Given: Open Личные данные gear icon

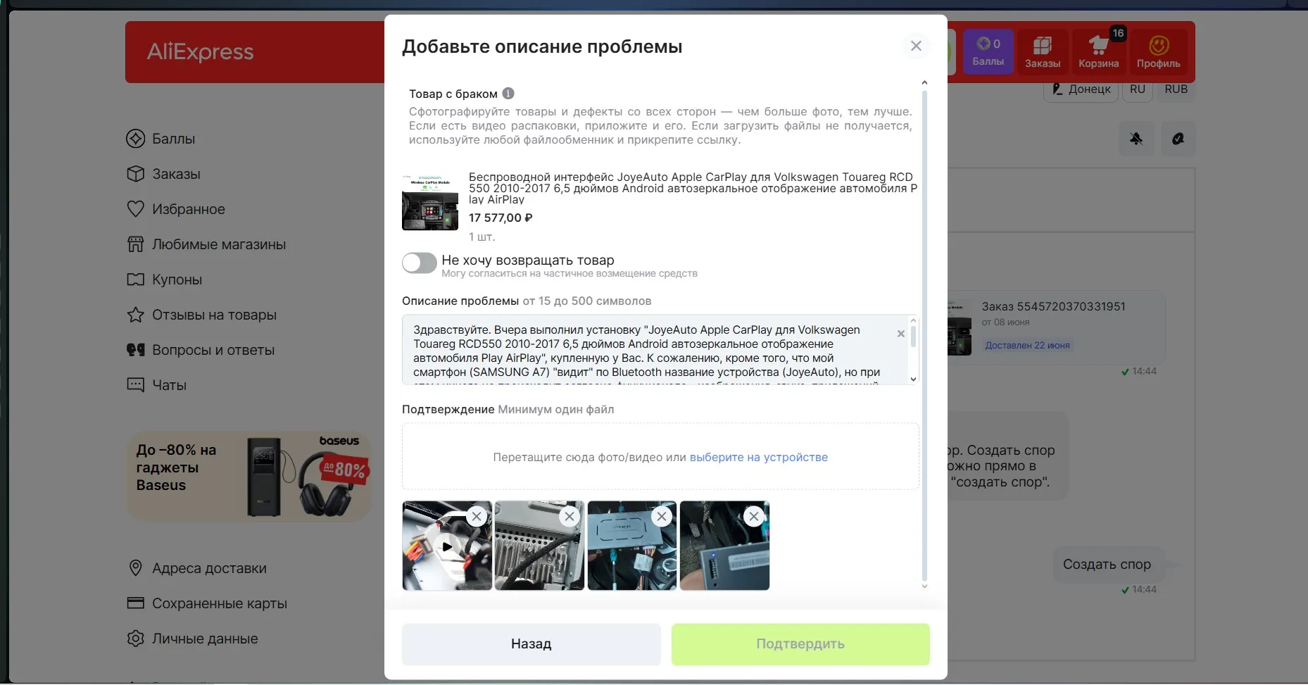Looking at the screenshot, I should pos(135,639).
